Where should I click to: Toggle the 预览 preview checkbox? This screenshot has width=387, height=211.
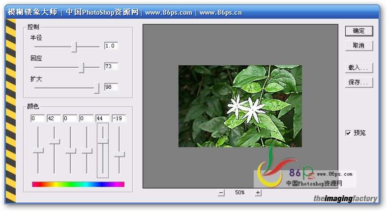coord(348,133)
